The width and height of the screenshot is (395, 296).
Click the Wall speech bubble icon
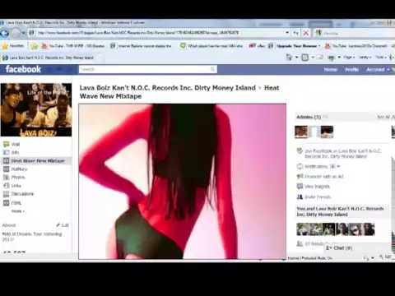[6, 144]
